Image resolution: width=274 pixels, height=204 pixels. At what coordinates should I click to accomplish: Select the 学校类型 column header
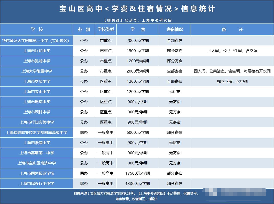(x=106, y=30)
